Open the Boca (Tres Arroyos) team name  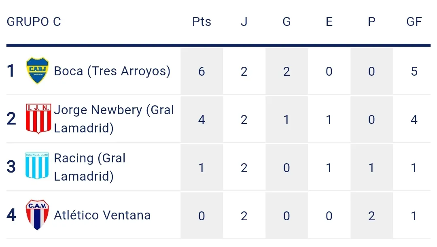[112, 71]
